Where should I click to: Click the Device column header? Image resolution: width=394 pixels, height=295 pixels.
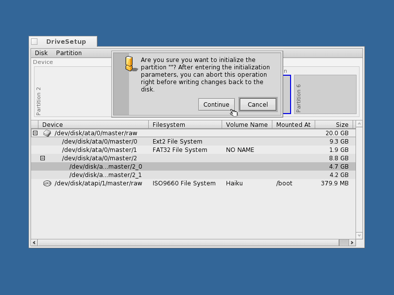tap(93, 125)
